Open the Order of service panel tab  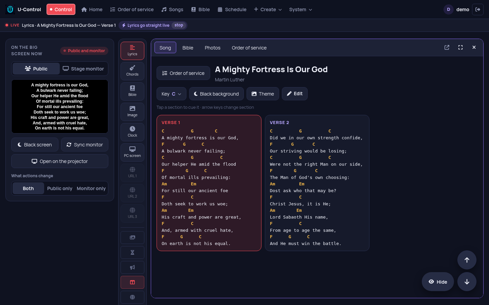pyautogui.click(x=249, y=48)
